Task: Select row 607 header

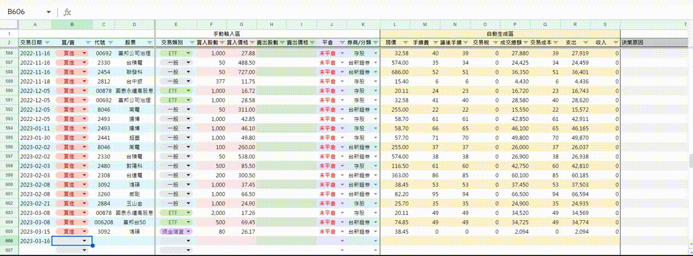Action: coord(9,250)
